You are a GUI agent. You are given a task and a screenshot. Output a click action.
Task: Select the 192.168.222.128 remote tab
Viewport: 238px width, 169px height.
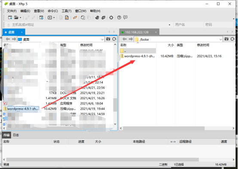[137, 32]
